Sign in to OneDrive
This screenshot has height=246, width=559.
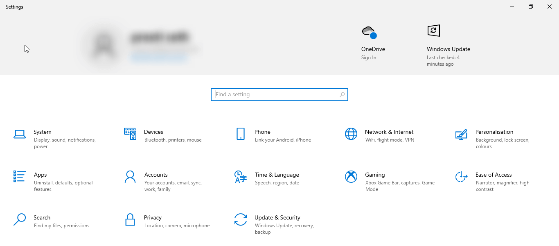[367, 57]
